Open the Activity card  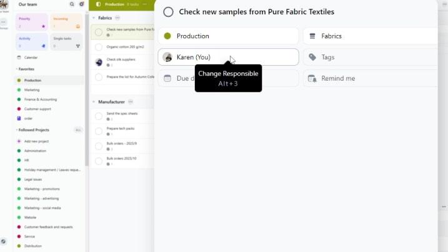30,42
